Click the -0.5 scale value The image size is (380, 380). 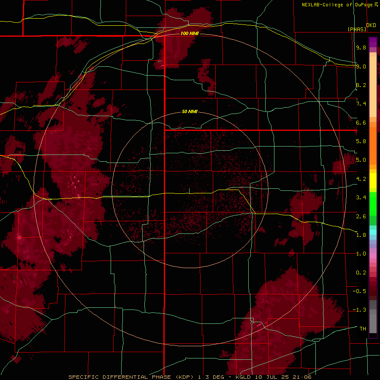[x=359, y=291]
